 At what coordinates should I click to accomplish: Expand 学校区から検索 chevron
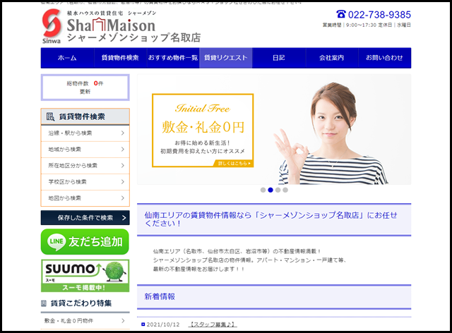(x=123, y=182)
